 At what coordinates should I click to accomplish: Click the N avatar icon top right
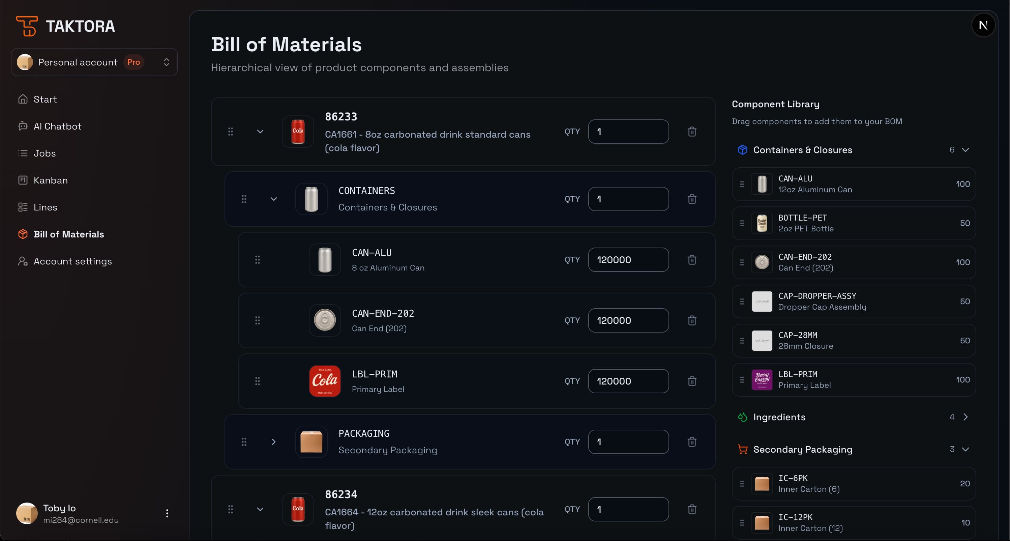click(983, 26)
